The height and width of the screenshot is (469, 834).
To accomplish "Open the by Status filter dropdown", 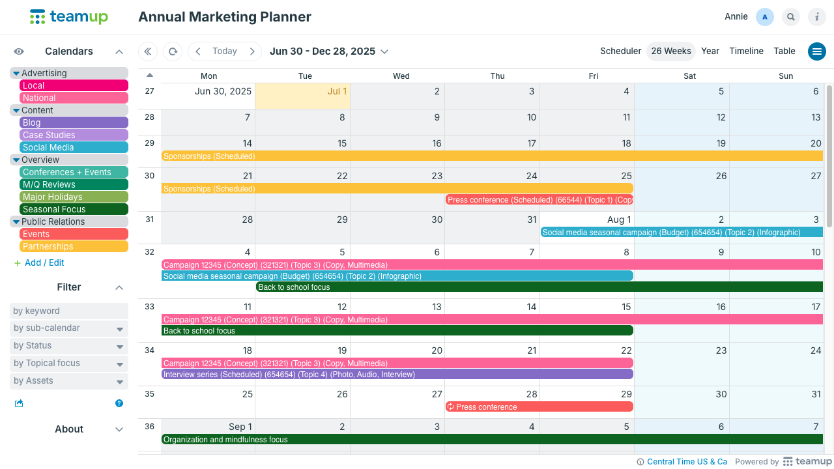I will [69, 346].
